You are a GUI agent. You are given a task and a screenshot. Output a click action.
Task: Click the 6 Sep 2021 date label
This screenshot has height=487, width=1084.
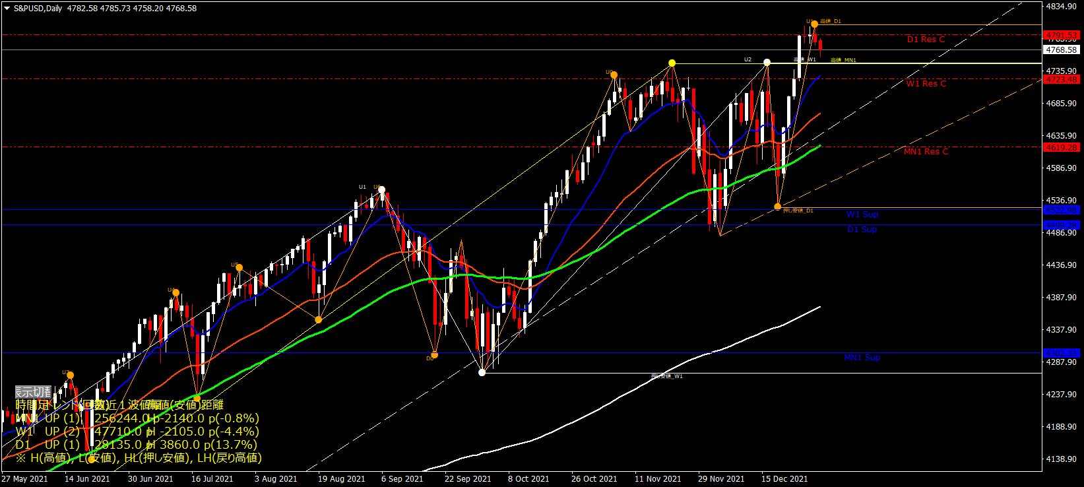(x=402, y=479)
